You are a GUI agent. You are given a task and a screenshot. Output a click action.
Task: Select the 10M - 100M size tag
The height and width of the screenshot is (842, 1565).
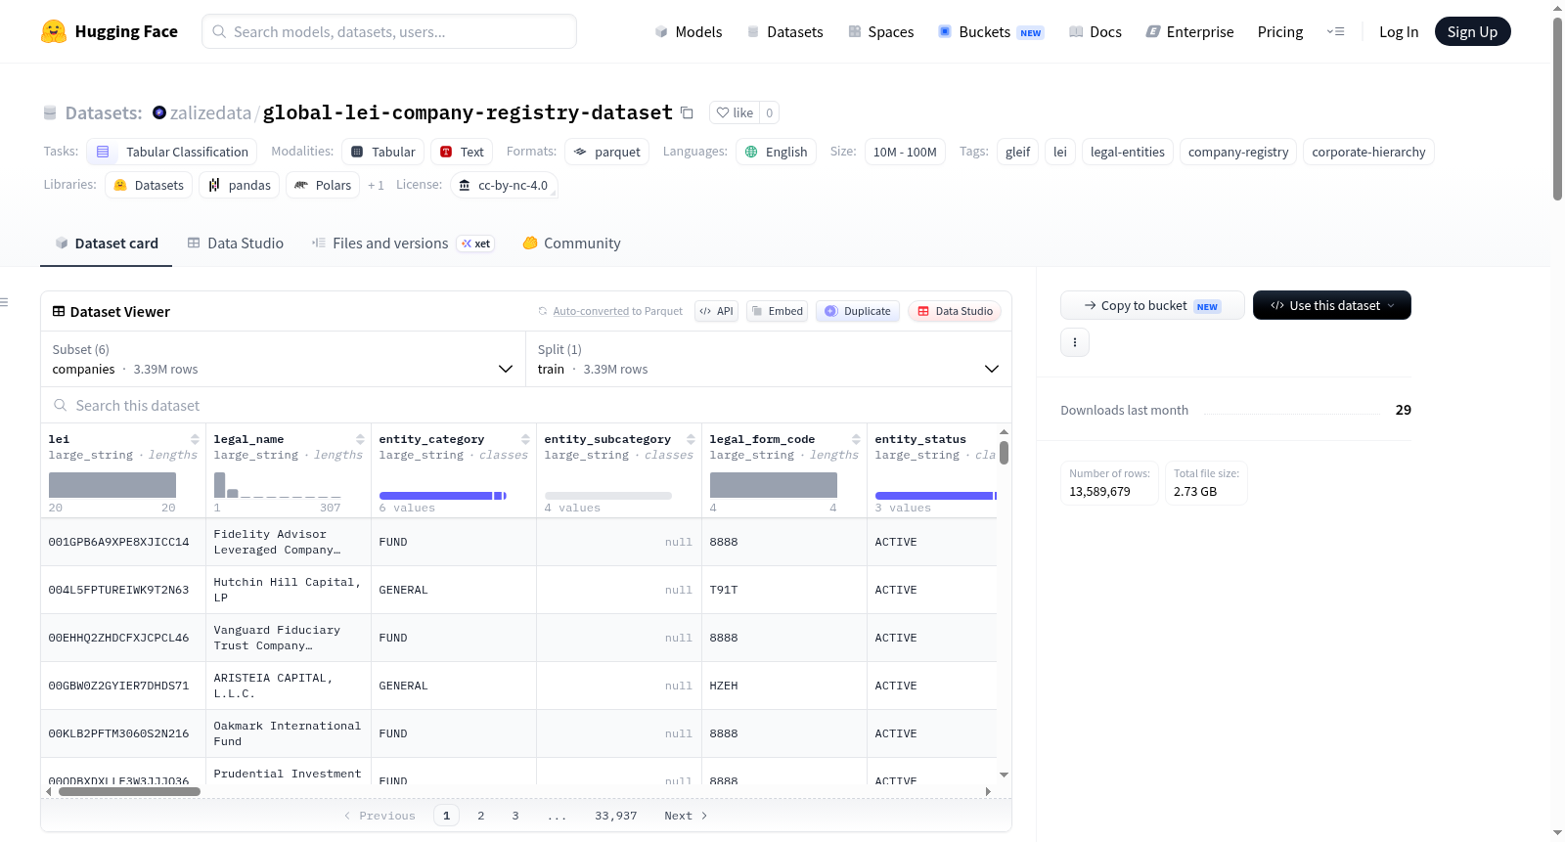(x=905, y=152)
